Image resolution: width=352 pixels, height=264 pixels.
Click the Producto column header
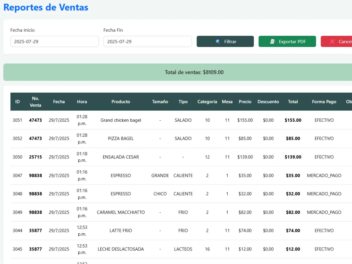tap(121, 102)
